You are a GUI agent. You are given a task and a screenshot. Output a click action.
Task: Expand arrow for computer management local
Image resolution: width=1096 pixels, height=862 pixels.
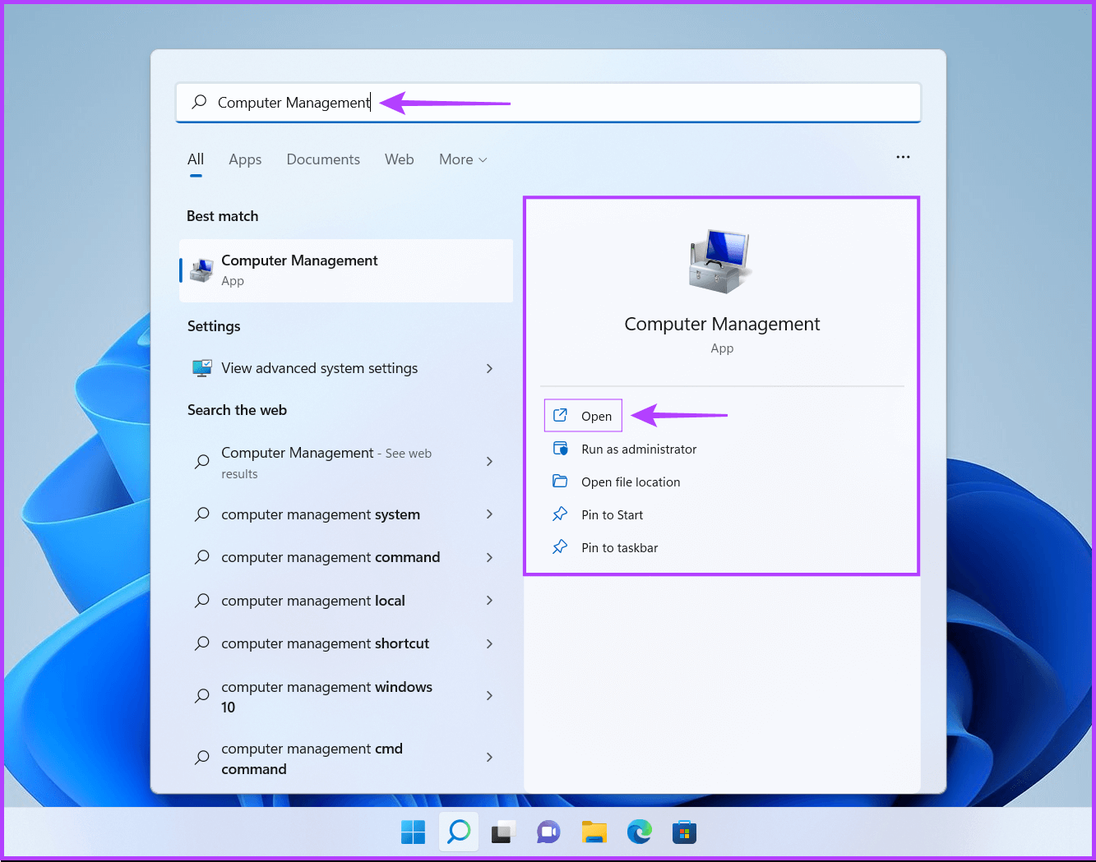coord(489,601)
